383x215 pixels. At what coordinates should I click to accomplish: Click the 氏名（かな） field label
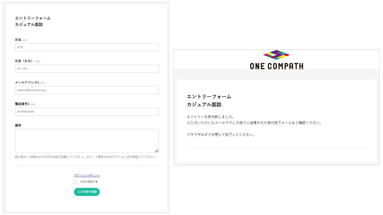[x=24, y=61]
